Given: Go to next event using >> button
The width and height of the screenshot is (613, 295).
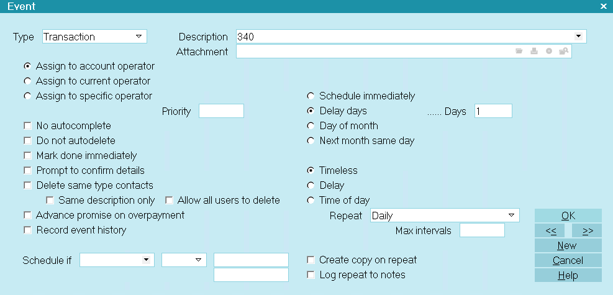Looking at the screenshot, I should click(587, 230).
